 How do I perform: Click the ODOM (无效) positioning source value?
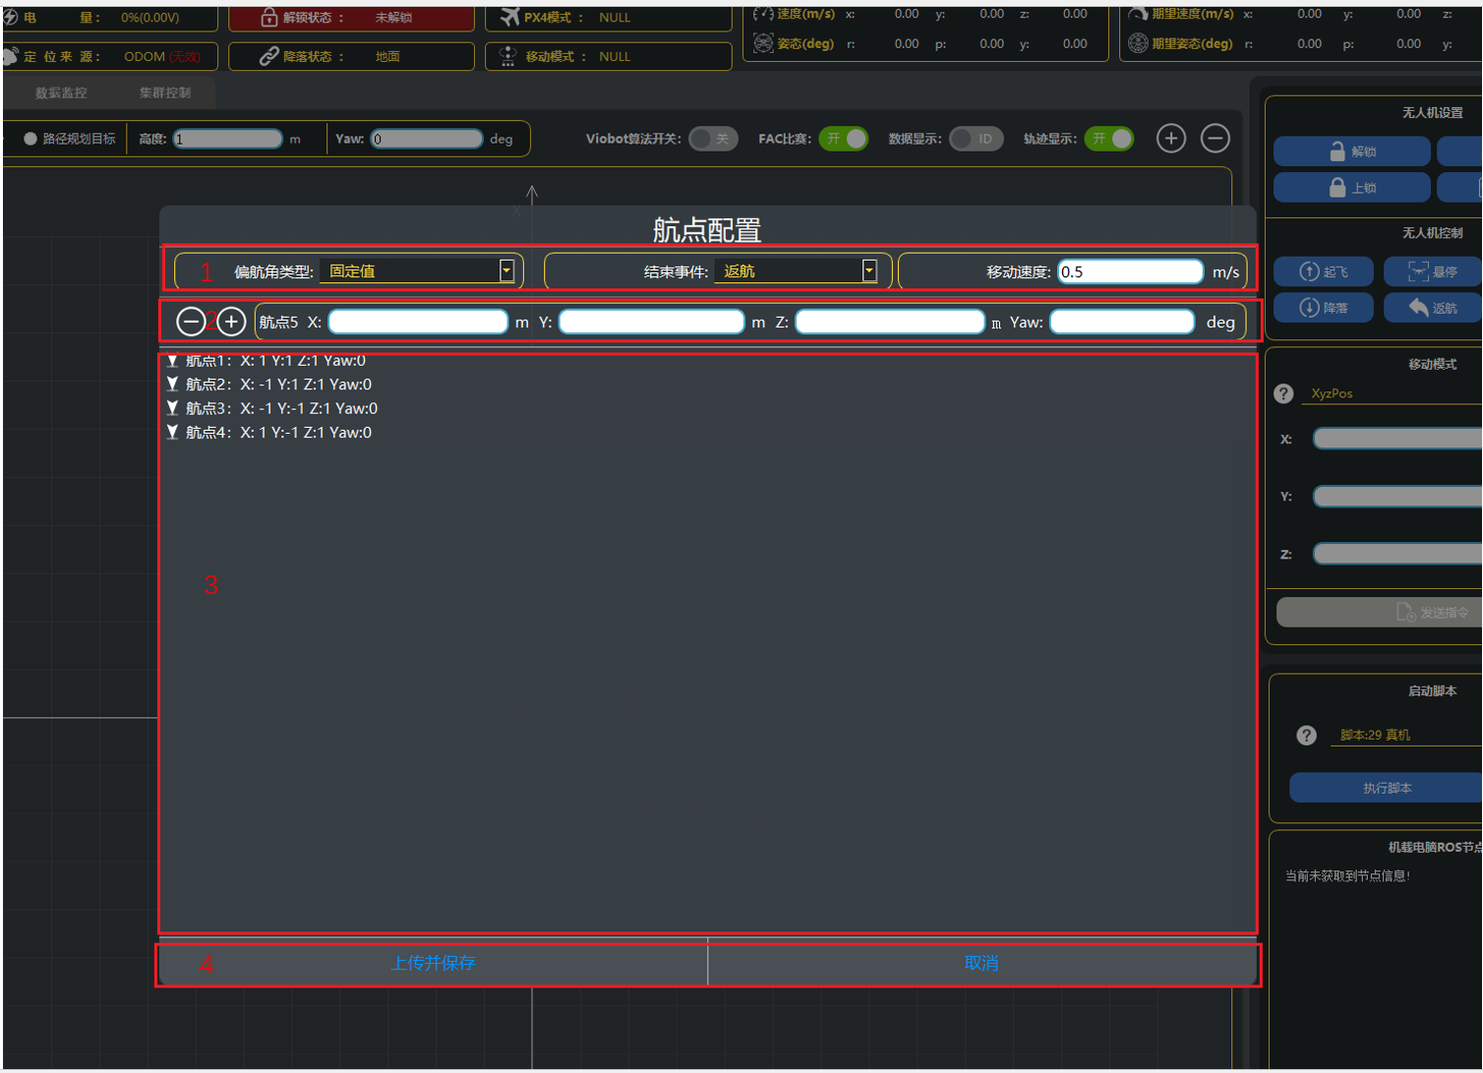coord(162,56)
